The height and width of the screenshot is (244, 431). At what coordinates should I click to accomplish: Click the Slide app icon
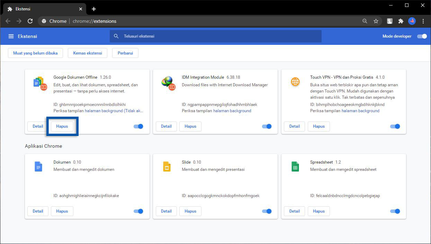[167, 166]
